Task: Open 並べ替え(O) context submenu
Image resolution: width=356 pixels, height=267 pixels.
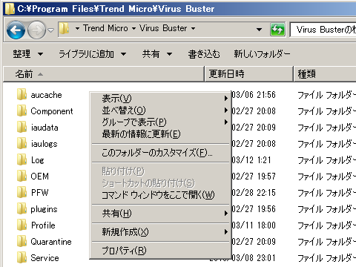Action: [x=161, y=111]
